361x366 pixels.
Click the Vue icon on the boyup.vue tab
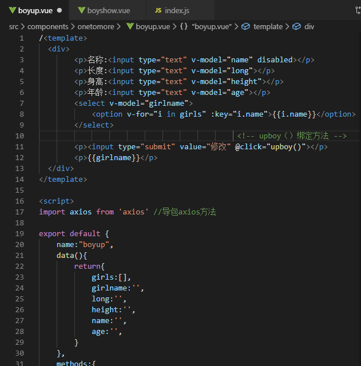[12, 10]
